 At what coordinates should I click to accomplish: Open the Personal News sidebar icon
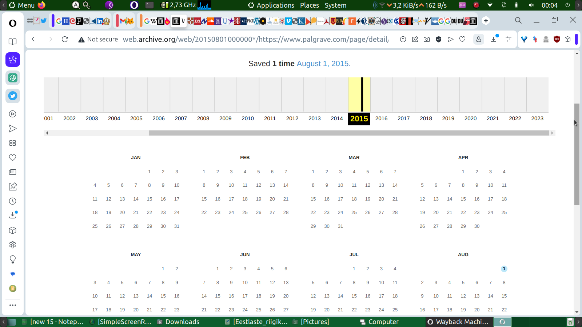[13, 172]
